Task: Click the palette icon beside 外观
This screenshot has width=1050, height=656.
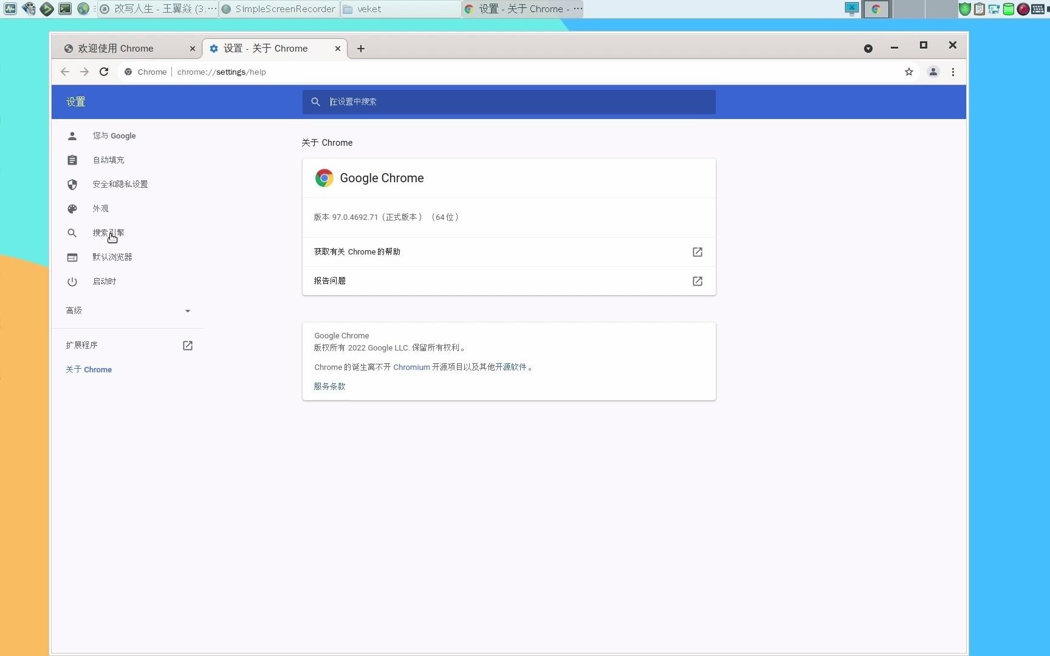Action: point(72,208)
